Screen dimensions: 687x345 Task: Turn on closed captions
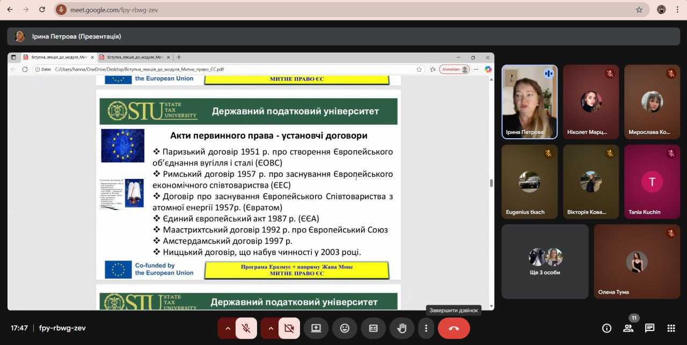tap(373, 328)
